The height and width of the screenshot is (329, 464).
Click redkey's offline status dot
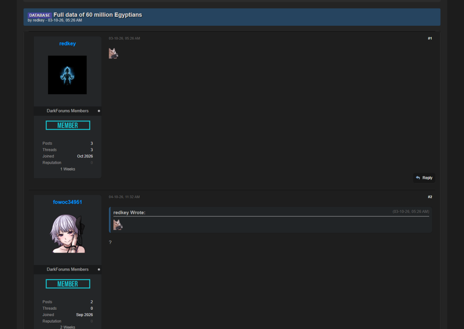(99, 111)
